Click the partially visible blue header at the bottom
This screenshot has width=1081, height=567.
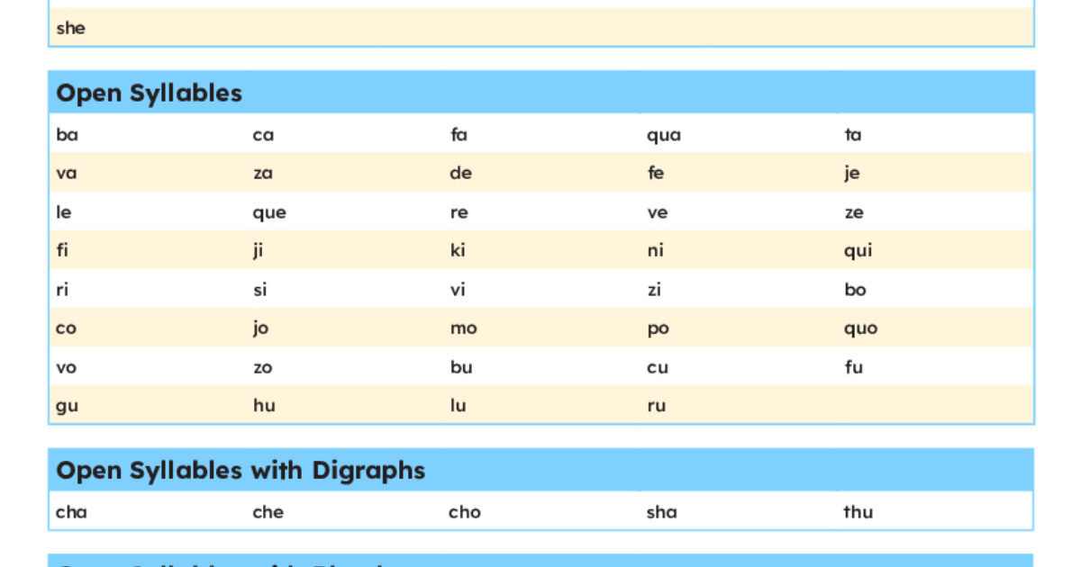tap(270, 562)
